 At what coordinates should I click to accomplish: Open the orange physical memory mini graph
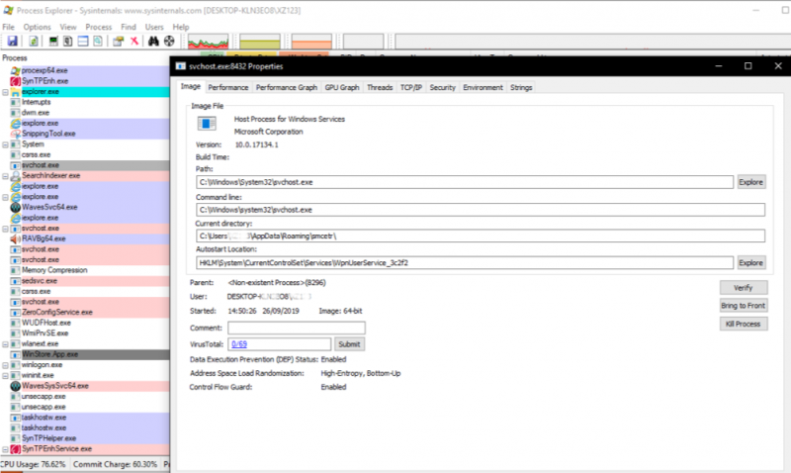[x=311, y=42]
